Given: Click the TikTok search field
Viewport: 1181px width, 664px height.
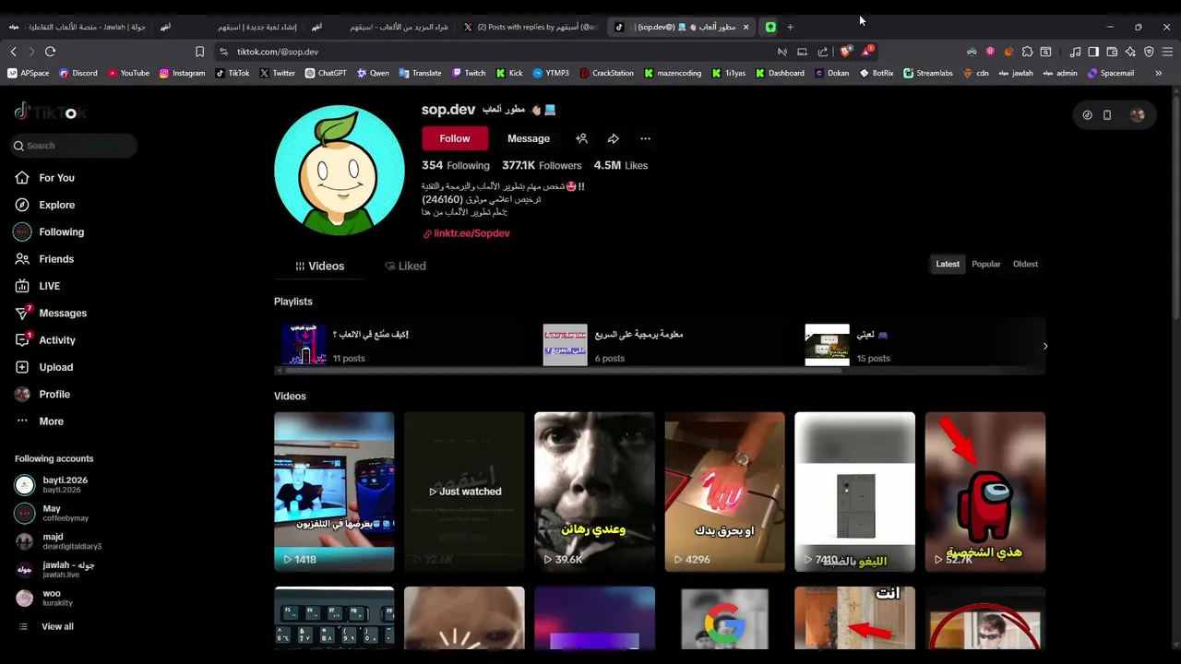Looking at the screenshot, I should tap(73, 146).
